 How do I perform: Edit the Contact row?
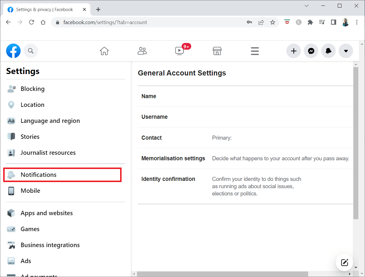[x=245, y=138]
